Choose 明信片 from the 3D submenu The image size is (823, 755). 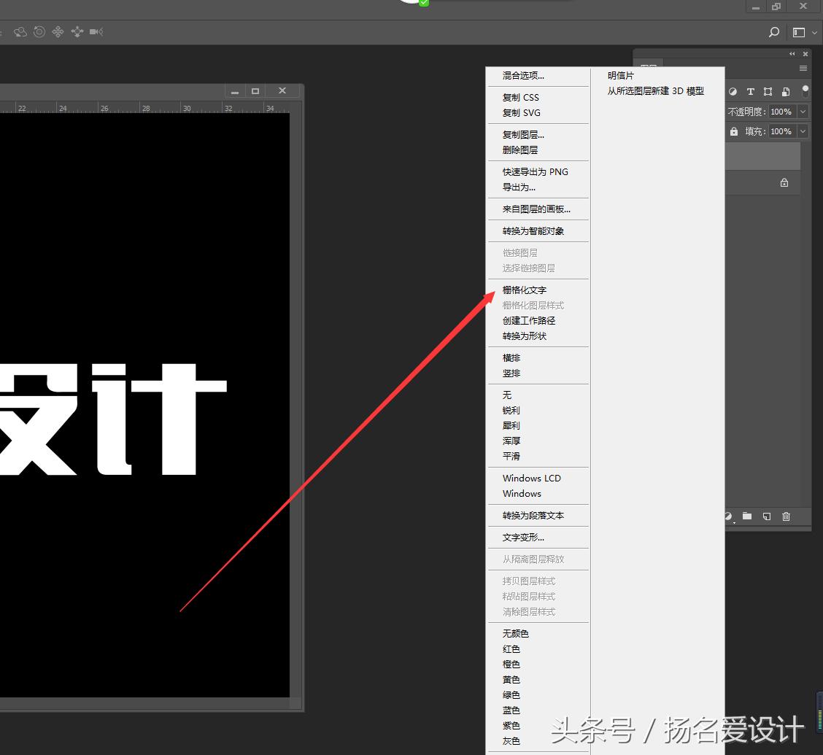click(621, 75)
